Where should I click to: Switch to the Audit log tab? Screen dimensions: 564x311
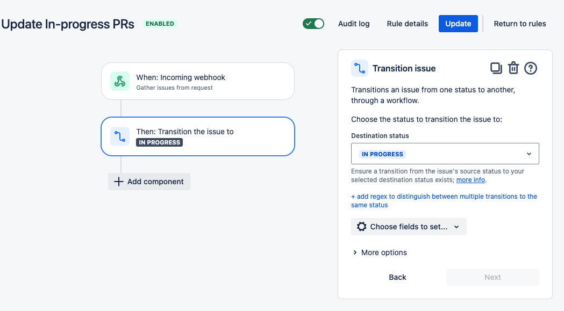(353, 24)
